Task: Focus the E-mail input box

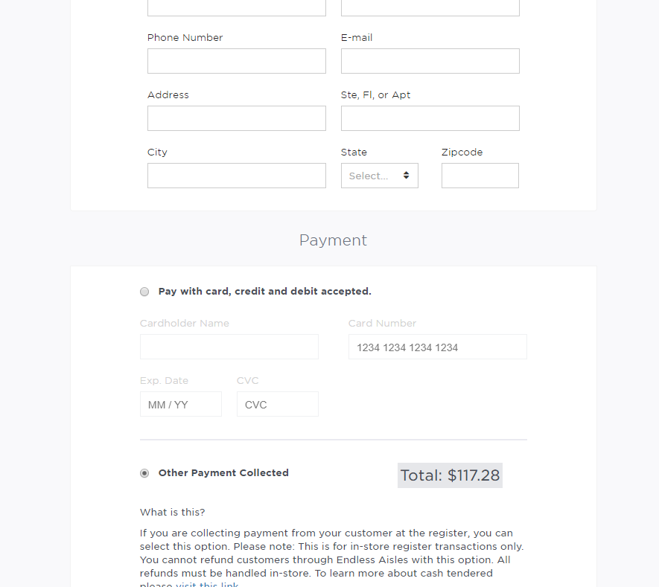Action: [430, 61]
